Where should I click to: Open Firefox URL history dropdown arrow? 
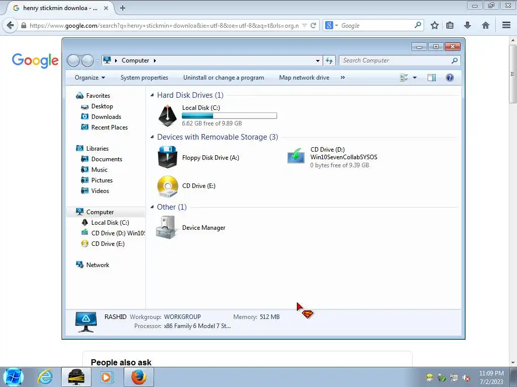click(304, 25)
